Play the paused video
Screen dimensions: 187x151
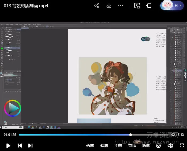click(8, 145)
